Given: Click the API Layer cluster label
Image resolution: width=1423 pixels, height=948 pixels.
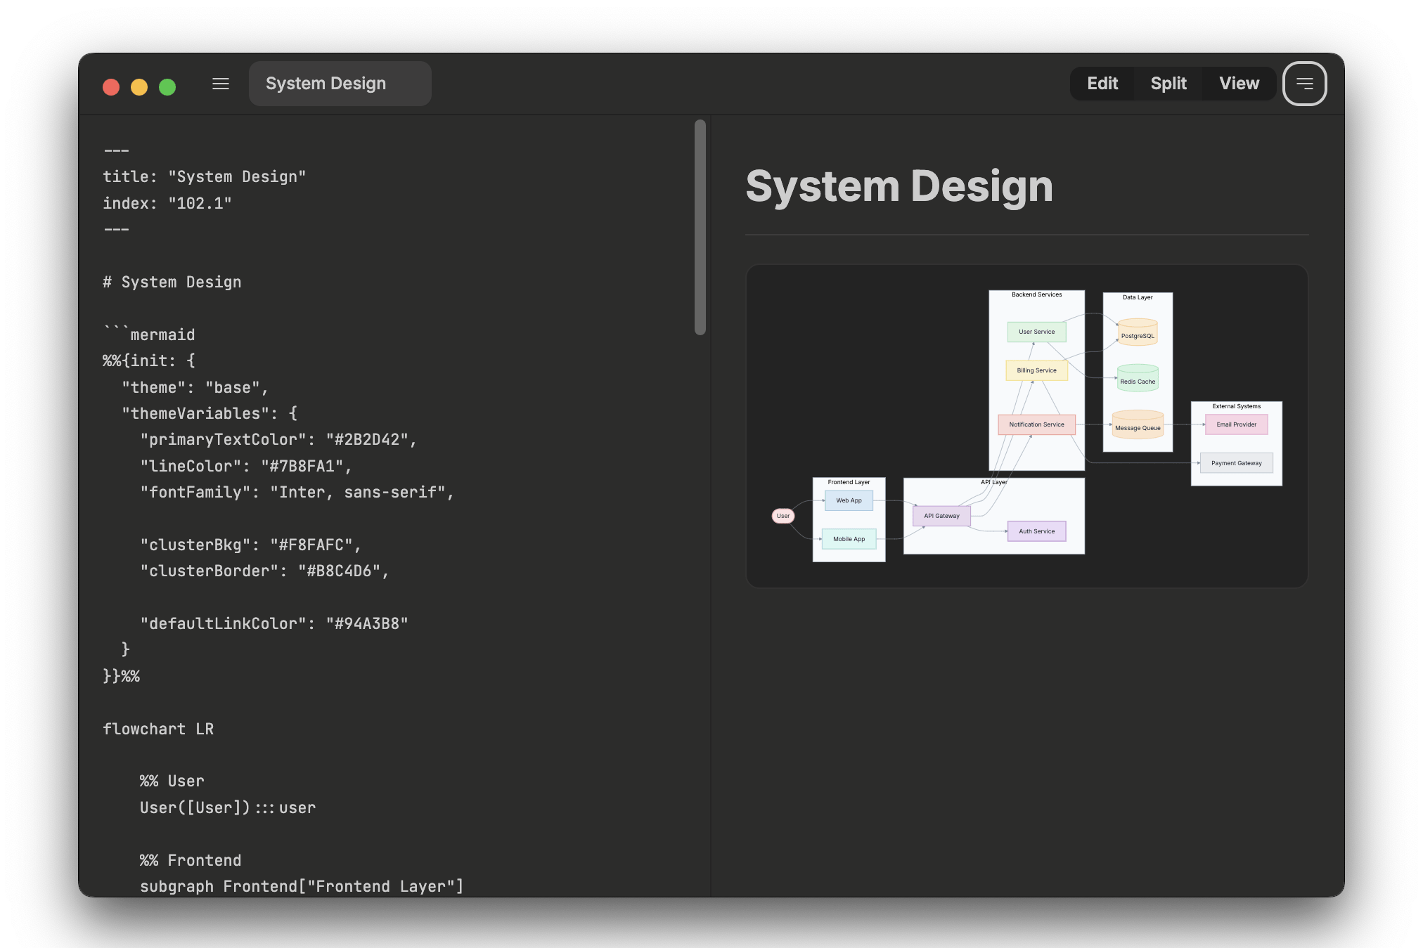Looking at the screenshot, I should point(994,482).
